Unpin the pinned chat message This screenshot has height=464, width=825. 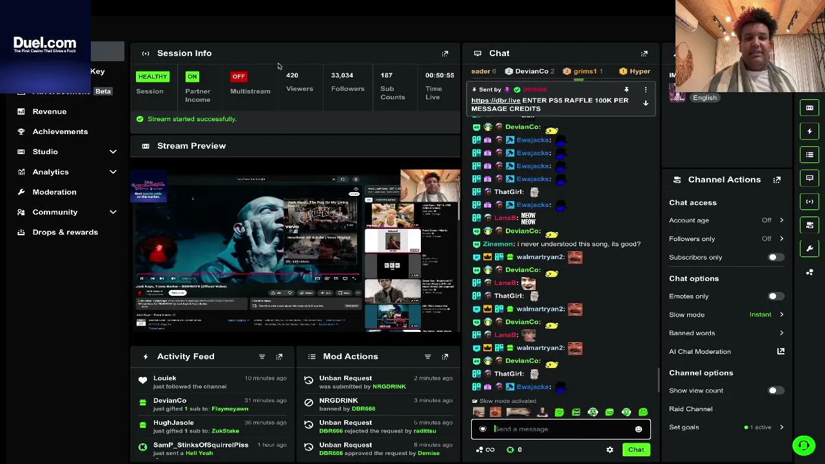coord(626,90)
